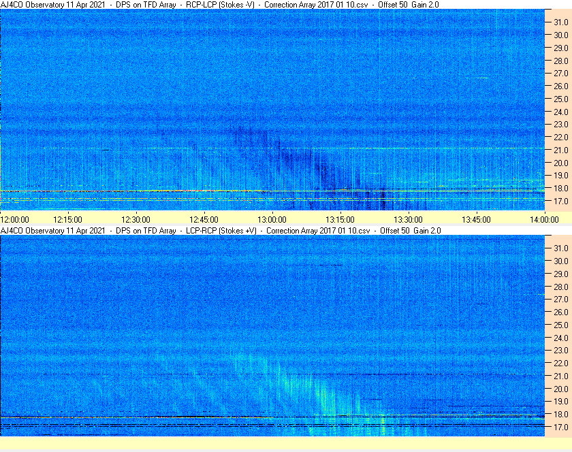Click the 26.0 label on the Stokes -V chart

(561, 86)
